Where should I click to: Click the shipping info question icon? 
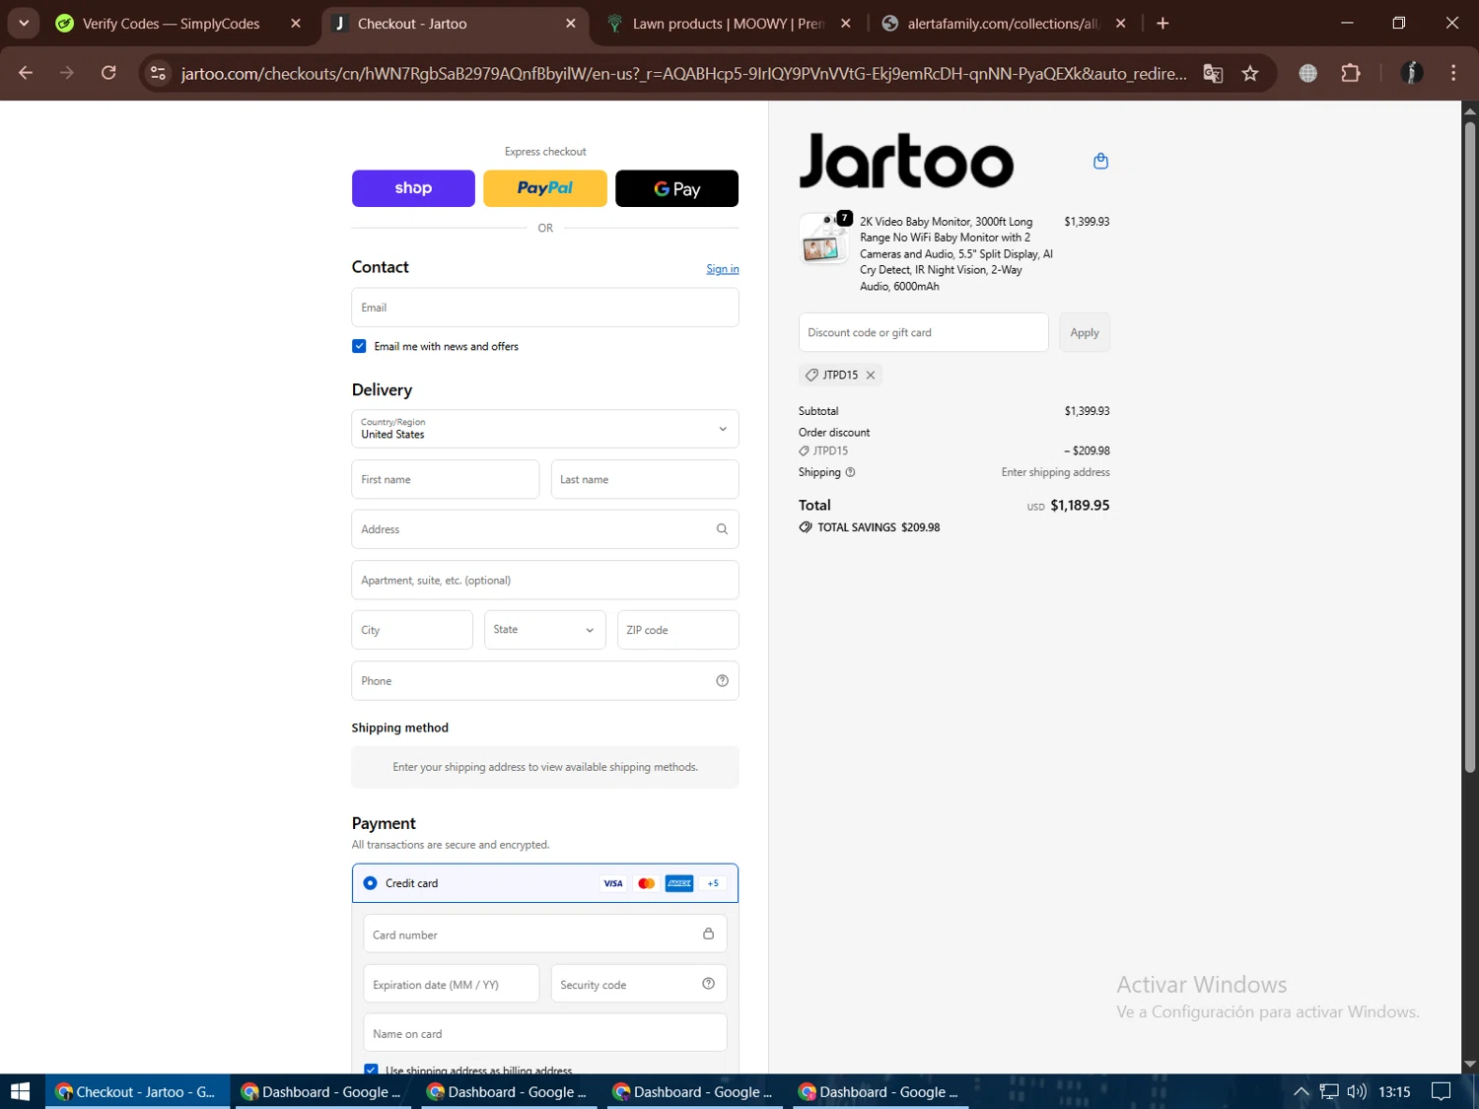(850, 472)
